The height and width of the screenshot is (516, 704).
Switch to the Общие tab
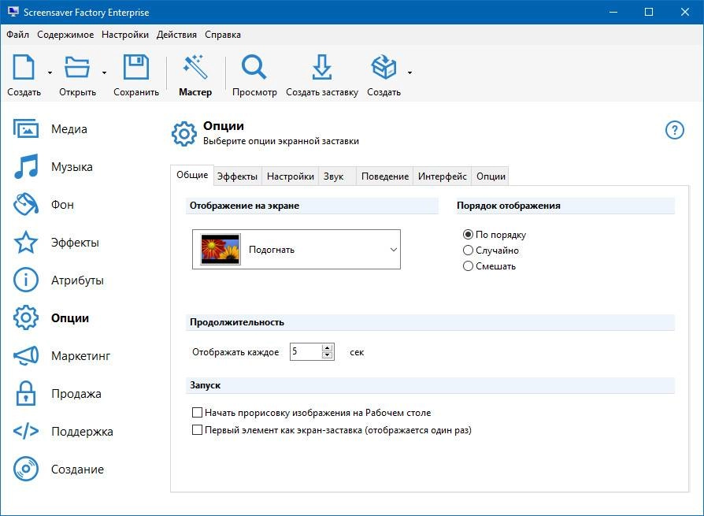pyautogui.click(x=192, y=175)
